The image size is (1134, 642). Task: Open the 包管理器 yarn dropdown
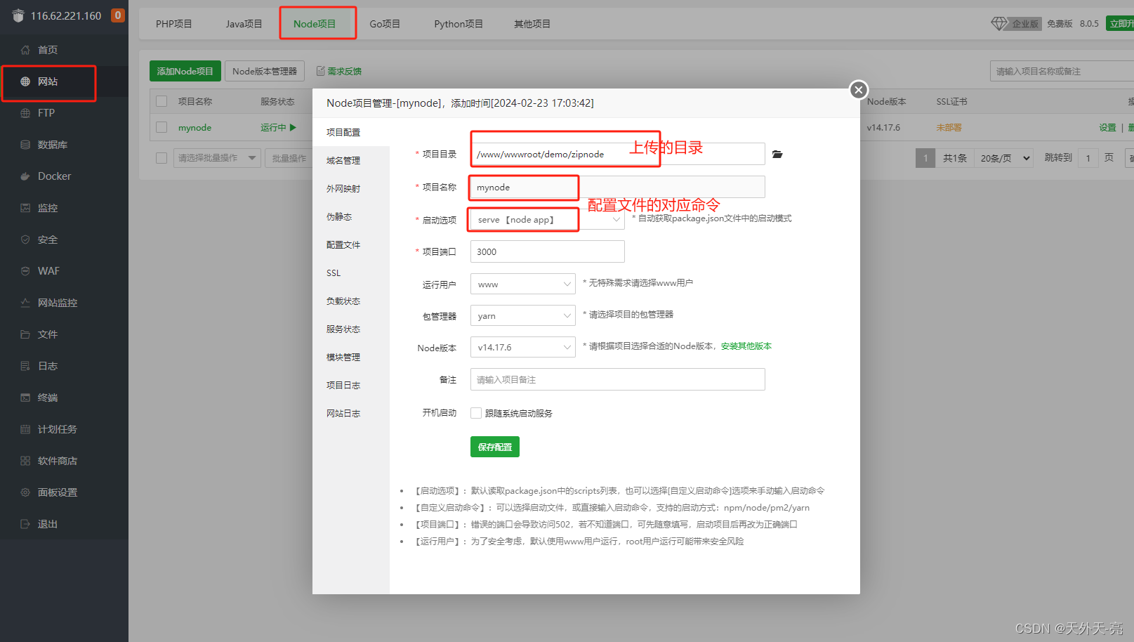pos(523,315)
